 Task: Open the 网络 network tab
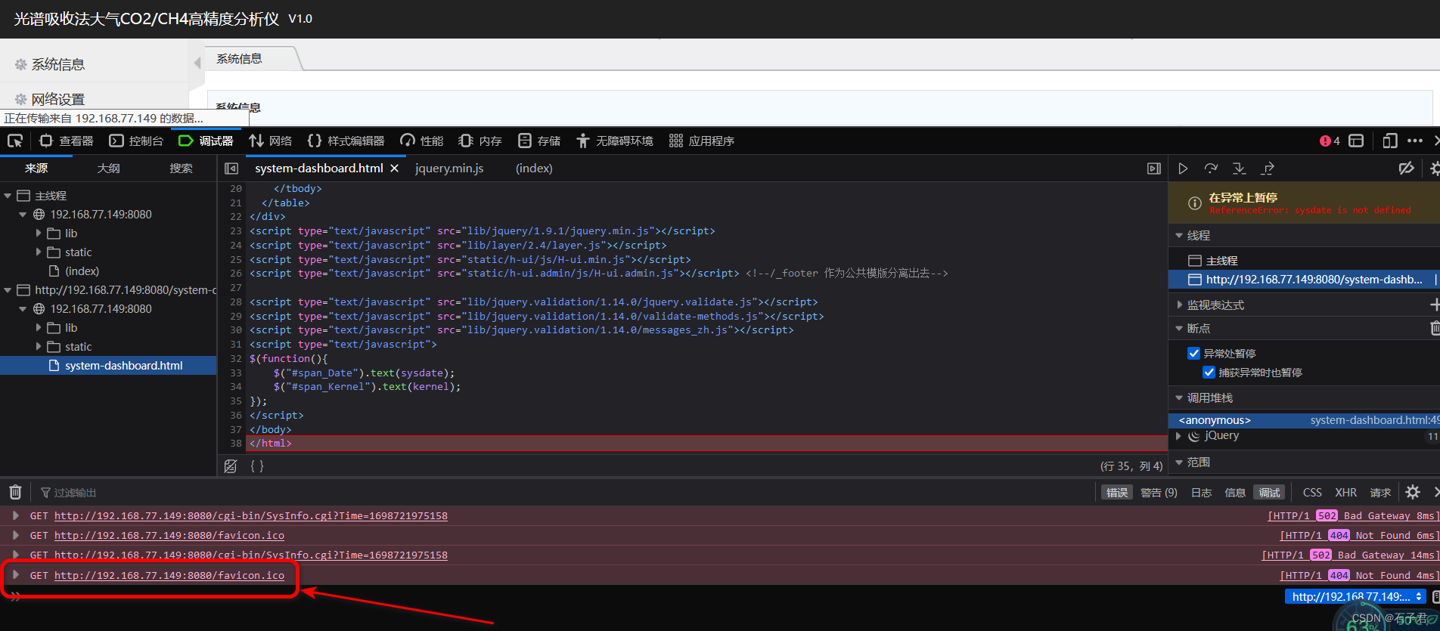(271, 141)
